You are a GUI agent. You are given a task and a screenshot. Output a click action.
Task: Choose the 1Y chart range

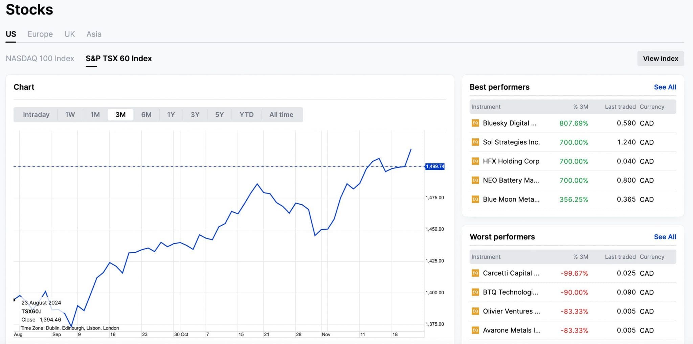coord(171,115)
